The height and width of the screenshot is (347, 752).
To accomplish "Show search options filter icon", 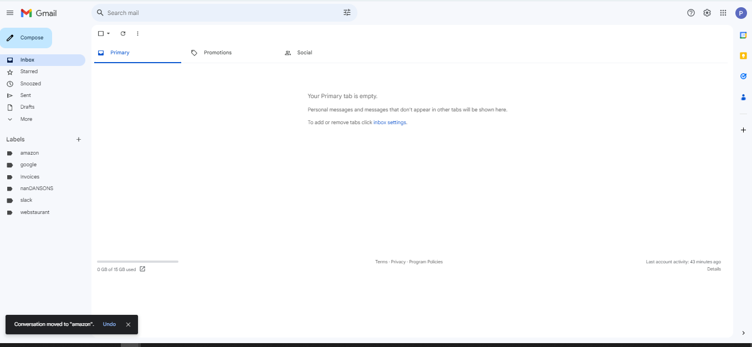I will pyautogui.click(x=347, y=13).
